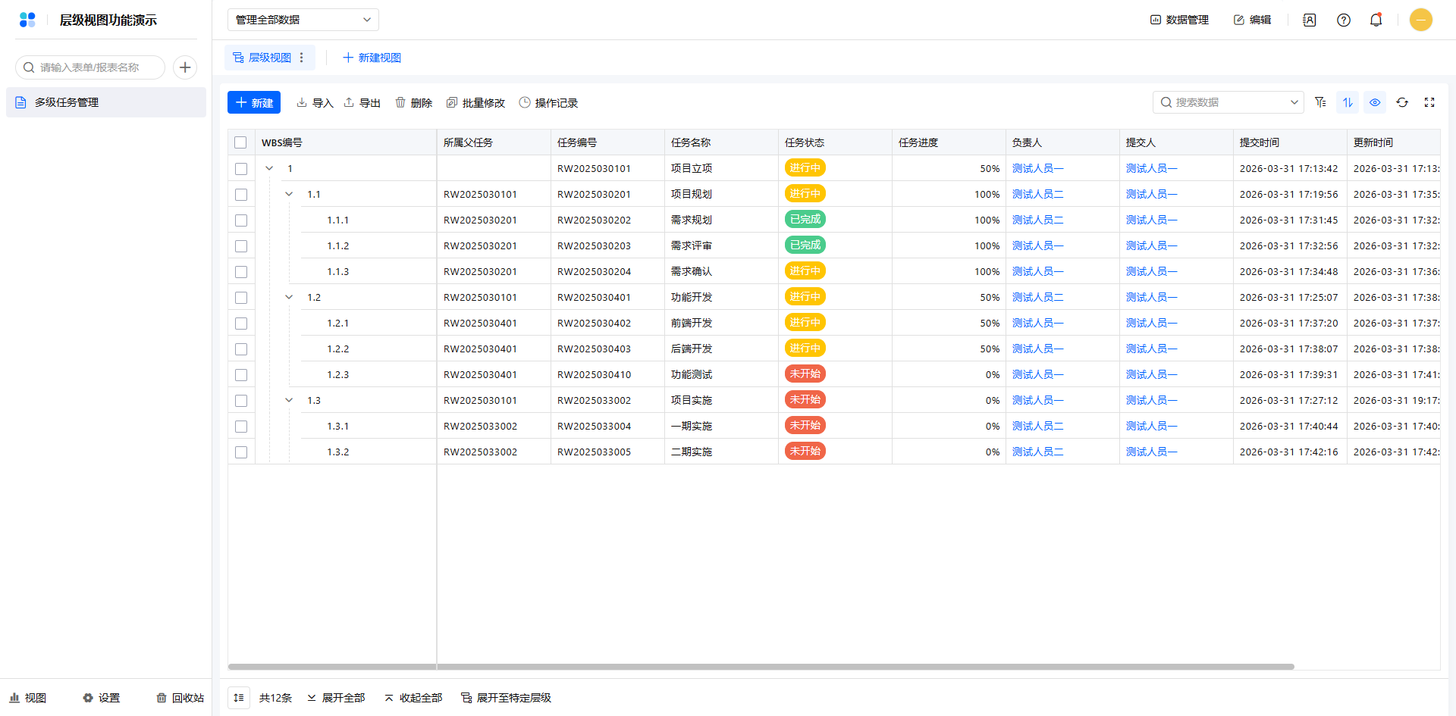1456x716 pixels.
Task: Click the refresh icon
Action: click(x=1402, y=102)
